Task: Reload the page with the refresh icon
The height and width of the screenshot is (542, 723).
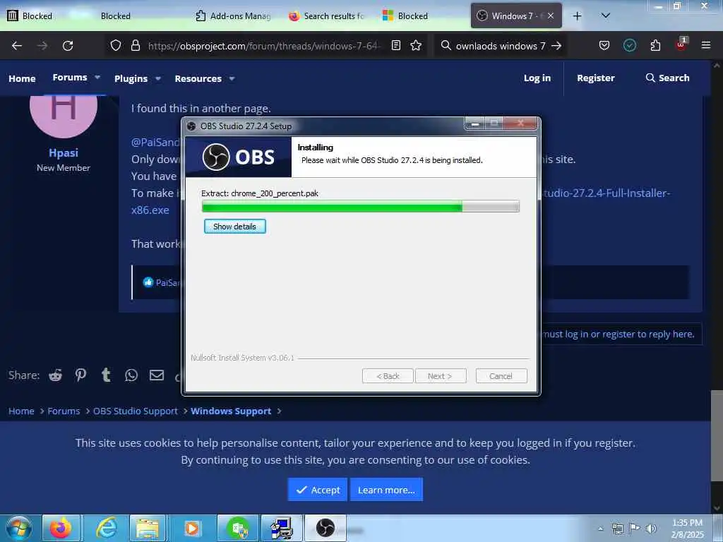Action: coord(68,46)
